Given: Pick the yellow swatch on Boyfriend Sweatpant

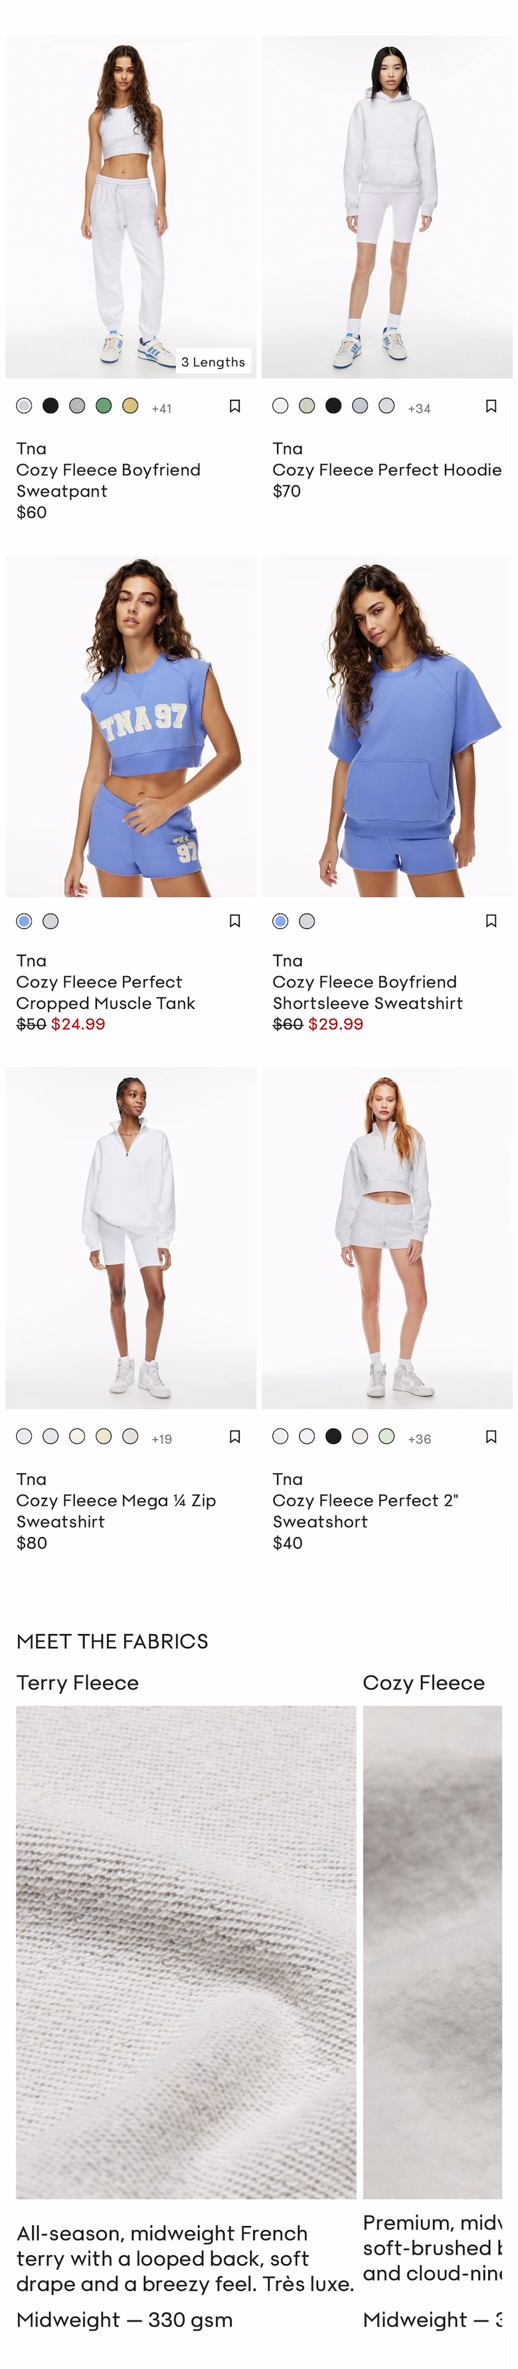Looking at the screenshot, I should pos(130,406).
